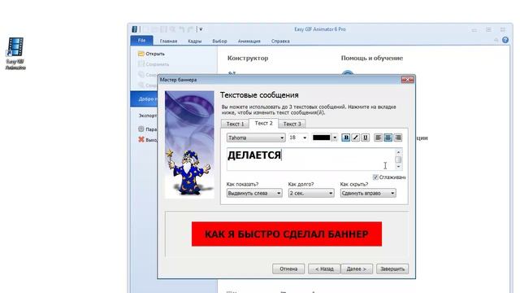Click the Завершить button
The image size is (520, 293).
pyautogui.click(x=392, y=269)
